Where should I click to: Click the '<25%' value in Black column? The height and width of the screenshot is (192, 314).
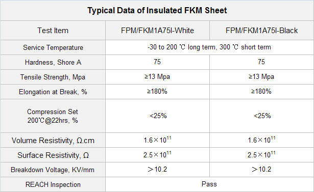[262, 116]
